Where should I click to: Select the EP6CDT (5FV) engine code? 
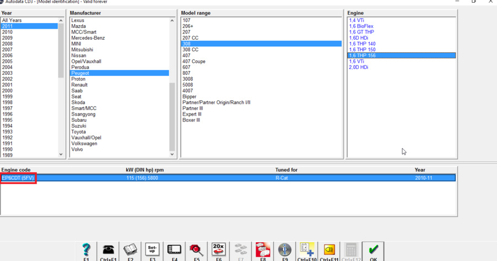(18, 178)
